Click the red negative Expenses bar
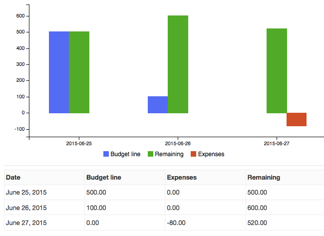The width and height of the screenshot is (324, 236). pos(297,120)
